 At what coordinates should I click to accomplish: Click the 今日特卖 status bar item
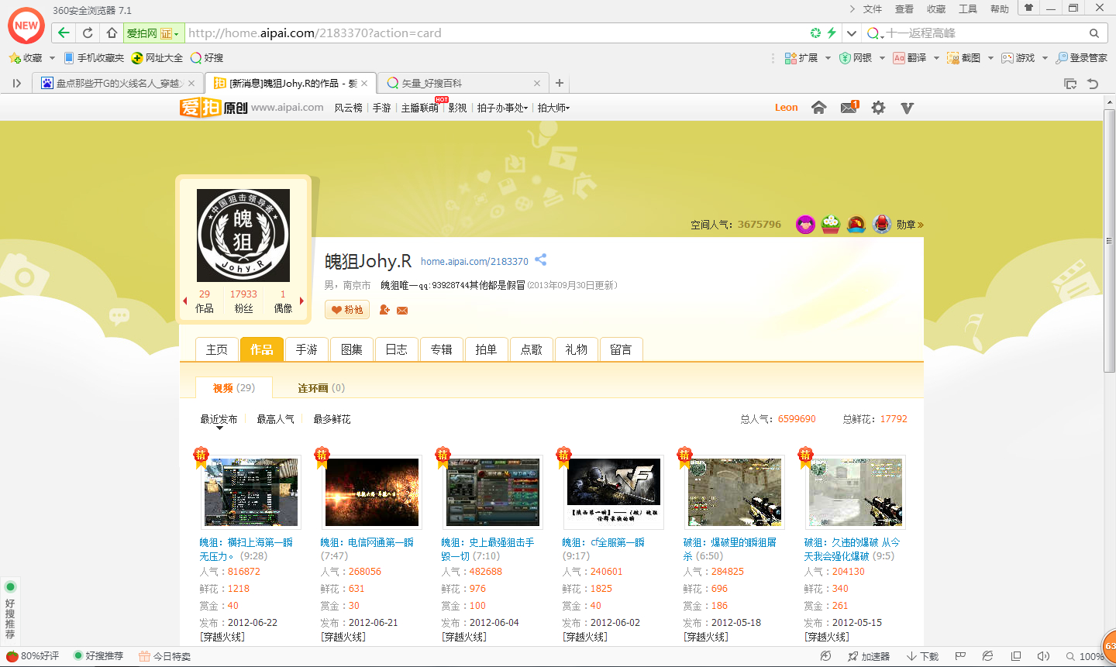tap(164, 656)
